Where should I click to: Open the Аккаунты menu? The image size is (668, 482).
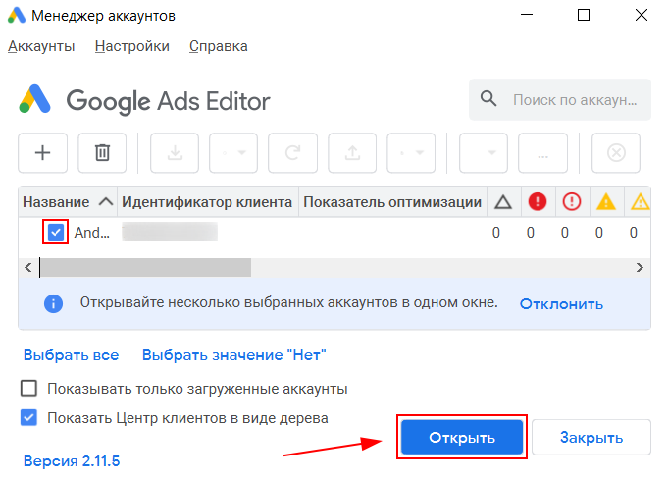pos(41,46)
